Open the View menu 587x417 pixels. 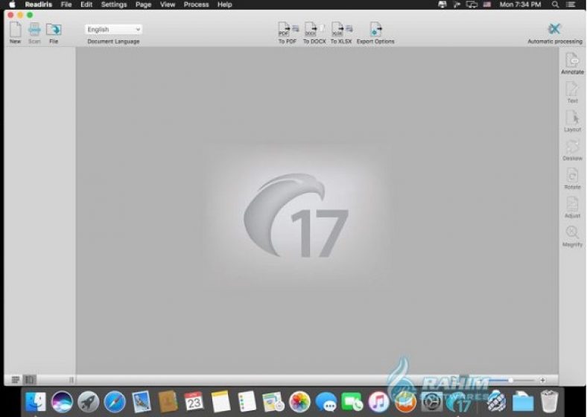click(168, 4)
